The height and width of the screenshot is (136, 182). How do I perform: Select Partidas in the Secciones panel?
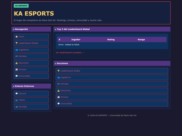pos(112,84)
